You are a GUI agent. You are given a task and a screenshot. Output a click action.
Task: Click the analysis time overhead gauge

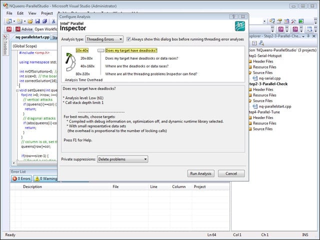tap(70, 62)
